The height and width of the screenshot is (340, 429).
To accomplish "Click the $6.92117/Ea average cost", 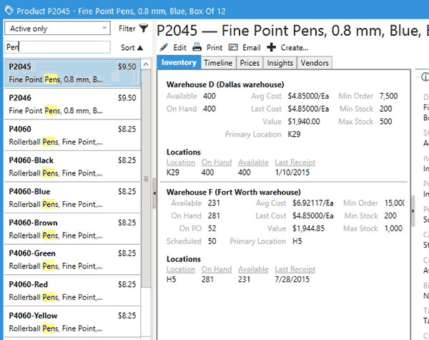I will pyautogui.click(x=313, y=203).
